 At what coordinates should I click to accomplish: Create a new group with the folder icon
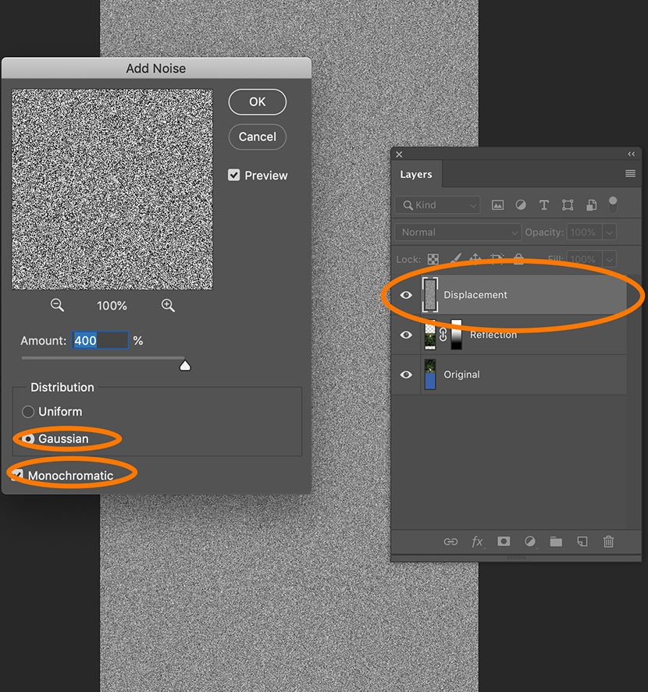556,541
